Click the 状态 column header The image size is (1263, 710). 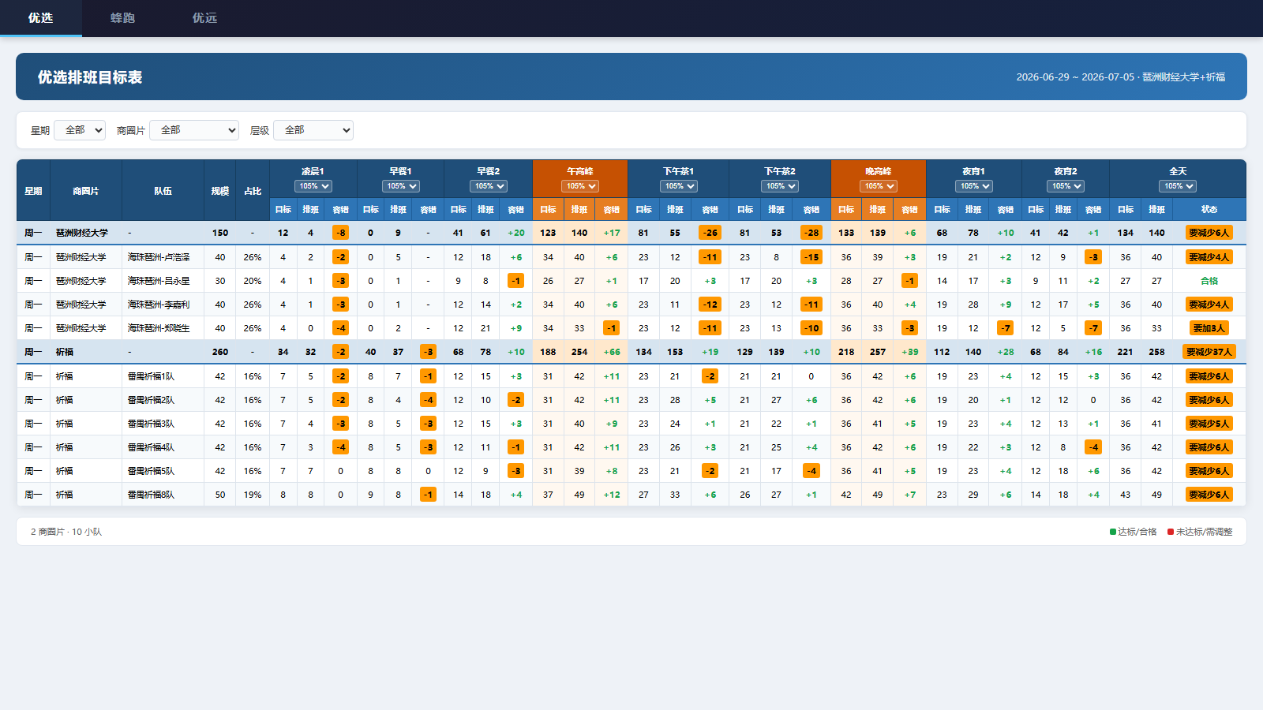(1209, 210)
